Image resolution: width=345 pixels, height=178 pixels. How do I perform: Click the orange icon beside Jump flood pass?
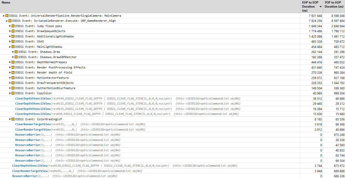[13, 26]
